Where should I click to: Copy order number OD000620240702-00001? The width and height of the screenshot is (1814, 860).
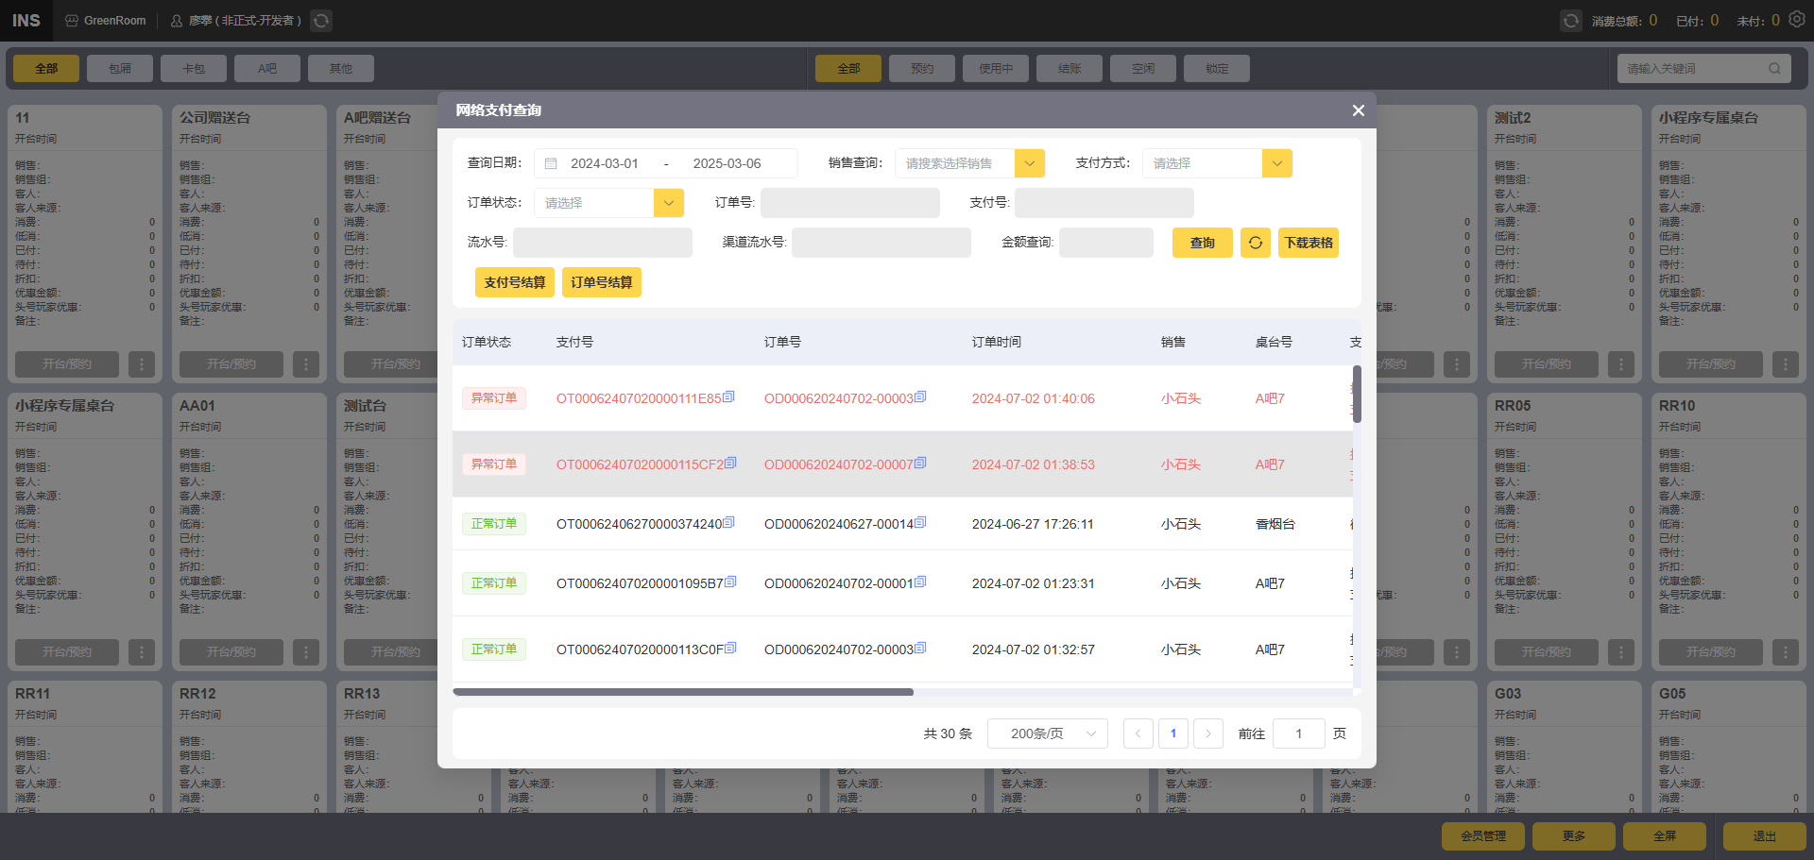pos(921,582)
